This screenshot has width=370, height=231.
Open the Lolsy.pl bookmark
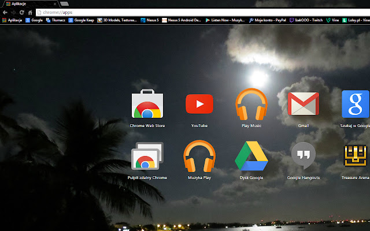[x=356, y=20]
